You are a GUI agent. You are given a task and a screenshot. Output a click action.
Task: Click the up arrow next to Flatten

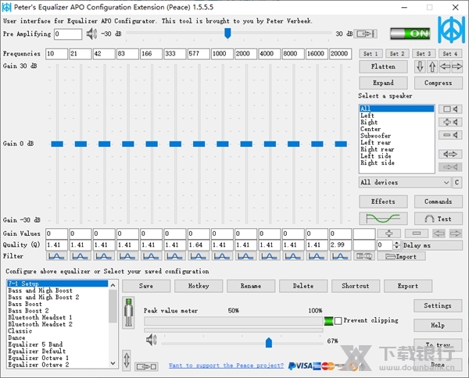tap(432, 67)
